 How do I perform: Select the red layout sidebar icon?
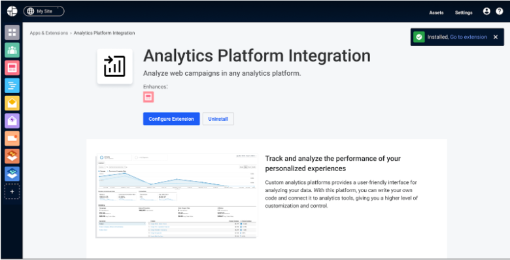click(x=12, y=67)
